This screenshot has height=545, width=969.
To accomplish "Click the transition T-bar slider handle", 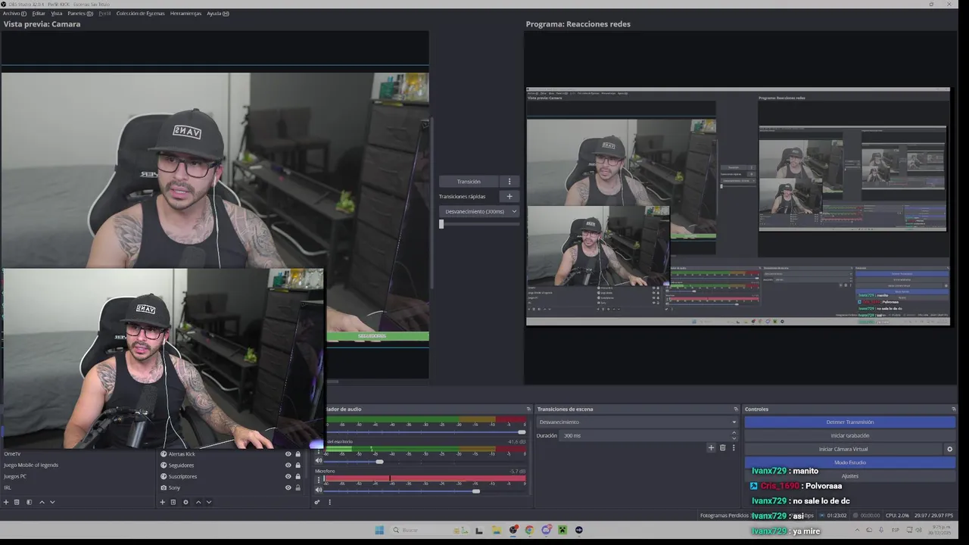I will tap(441, 224).
